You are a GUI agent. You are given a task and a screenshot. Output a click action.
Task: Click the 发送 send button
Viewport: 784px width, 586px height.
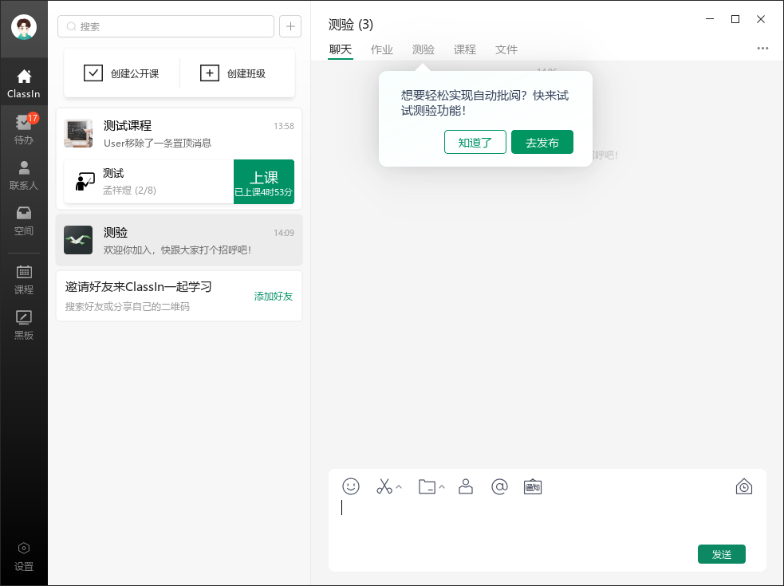tap(722, 554)
